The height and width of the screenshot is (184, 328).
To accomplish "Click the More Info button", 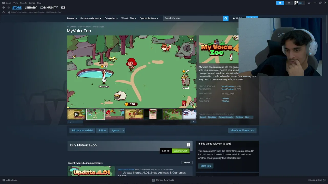I will (x=206, y=166).
